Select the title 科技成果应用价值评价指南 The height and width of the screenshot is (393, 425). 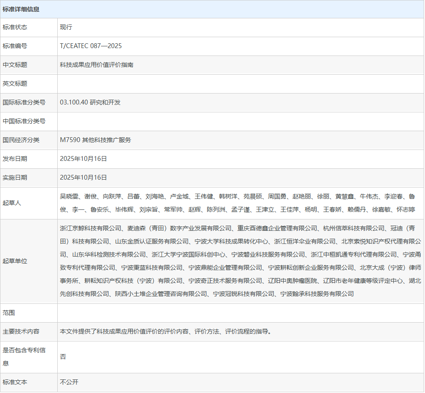coord(97,65)
